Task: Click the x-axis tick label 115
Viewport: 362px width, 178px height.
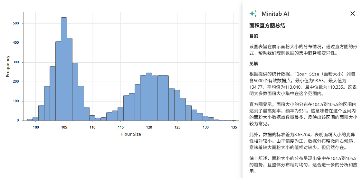Action: pyautogui.click(x=120, y=127)
